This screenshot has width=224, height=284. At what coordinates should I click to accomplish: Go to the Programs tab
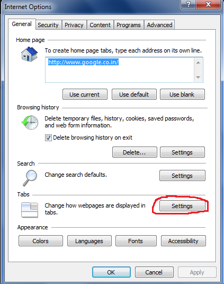tap(129, 25)
